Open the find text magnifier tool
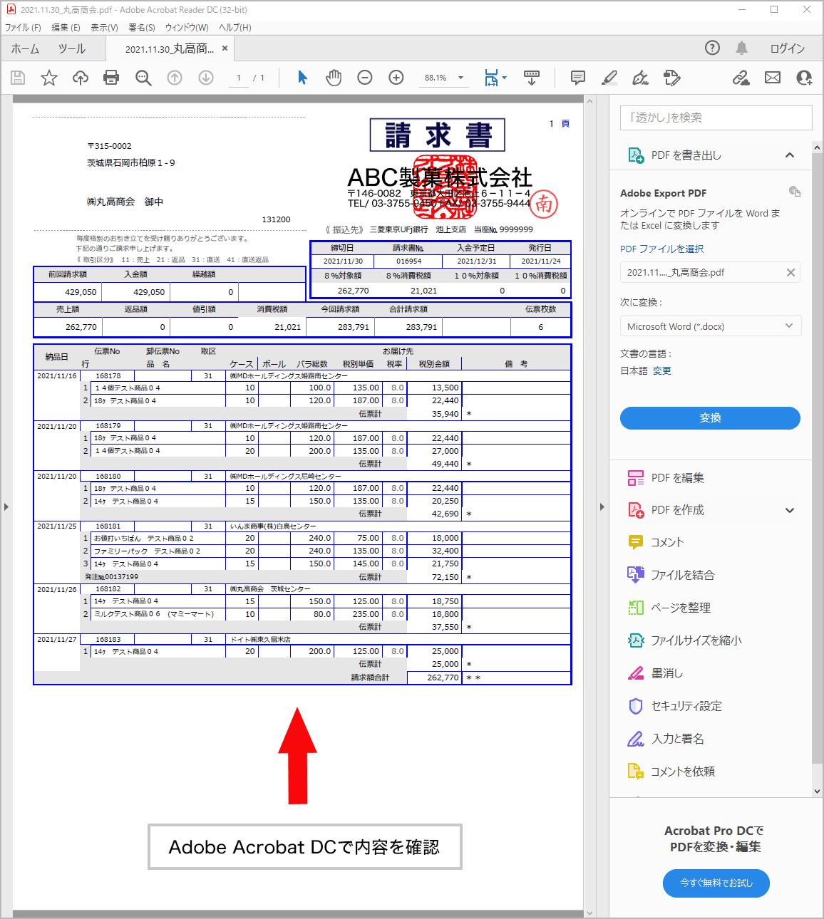Image resolution: width=824 pixels, height=919 pixels. click(143, 78)
